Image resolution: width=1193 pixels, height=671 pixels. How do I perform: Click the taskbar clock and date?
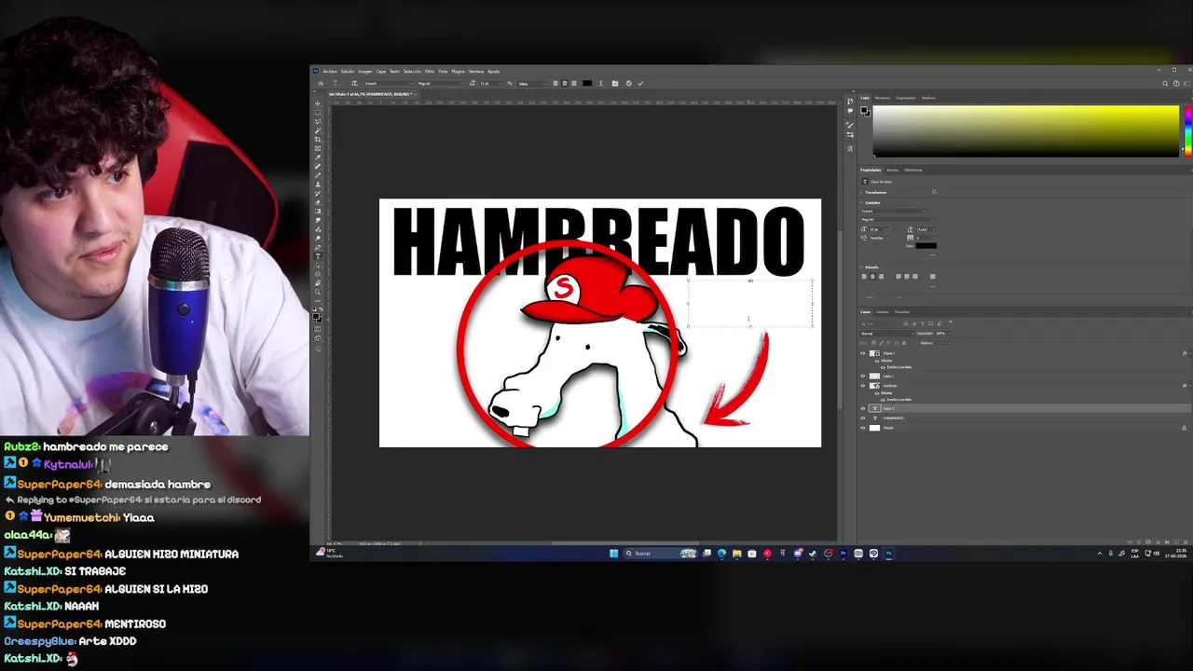coord(1175,554)
